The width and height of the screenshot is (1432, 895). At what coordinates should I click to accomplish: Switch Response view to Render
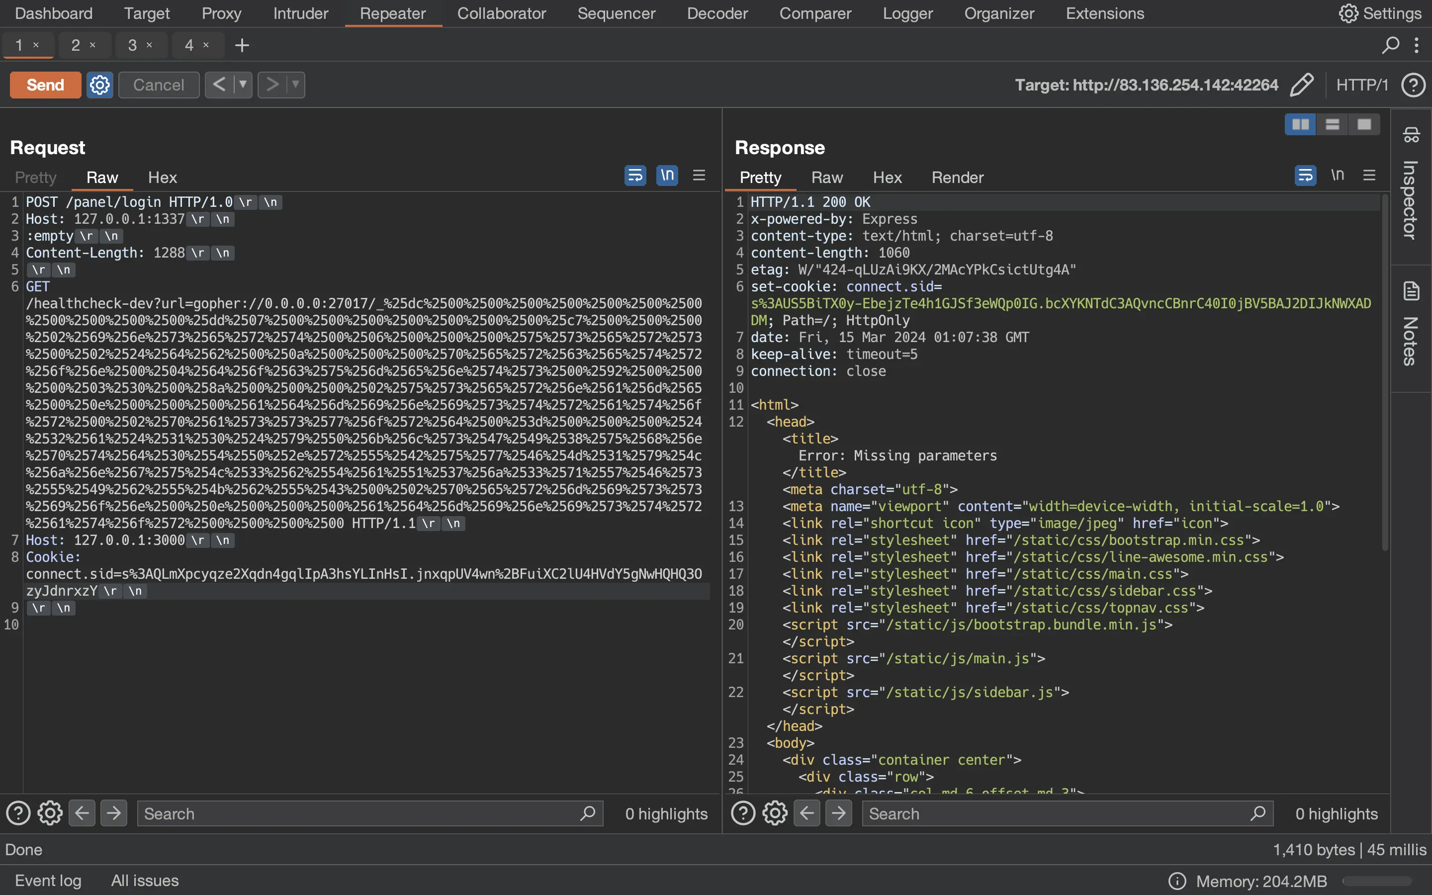tap(958, 178)
